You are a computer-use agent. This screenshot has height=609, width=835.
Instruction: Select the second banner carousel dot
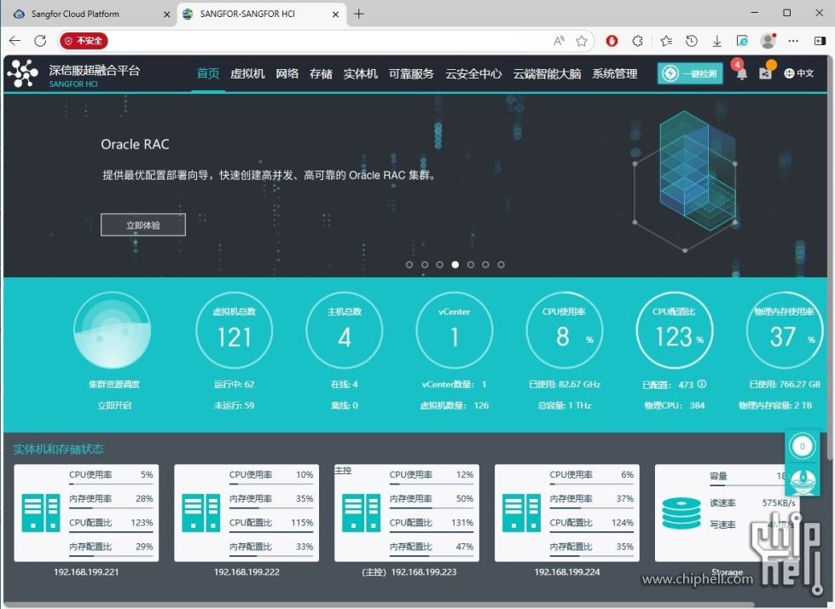pos(425,264)
